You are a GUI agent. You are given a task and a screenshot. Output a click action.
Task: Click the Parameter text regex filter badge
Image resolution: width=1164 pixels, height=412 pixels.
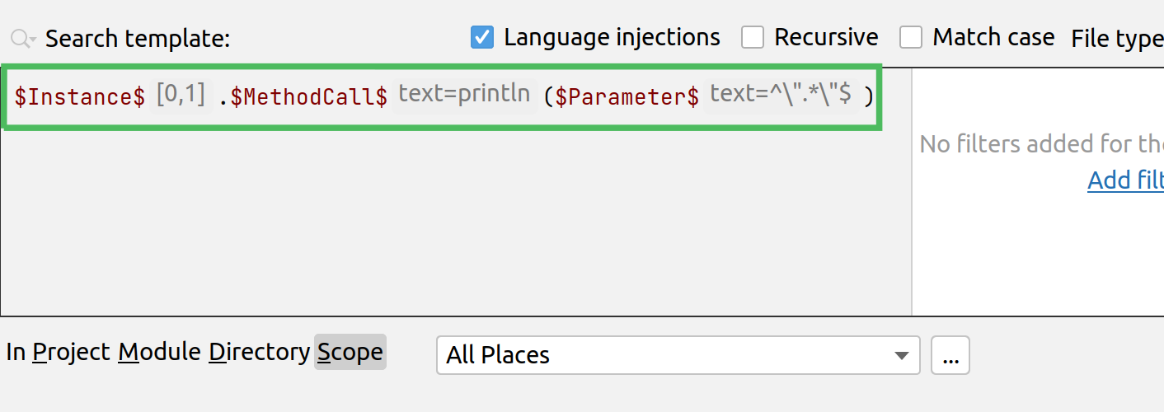tap(781, 95)
